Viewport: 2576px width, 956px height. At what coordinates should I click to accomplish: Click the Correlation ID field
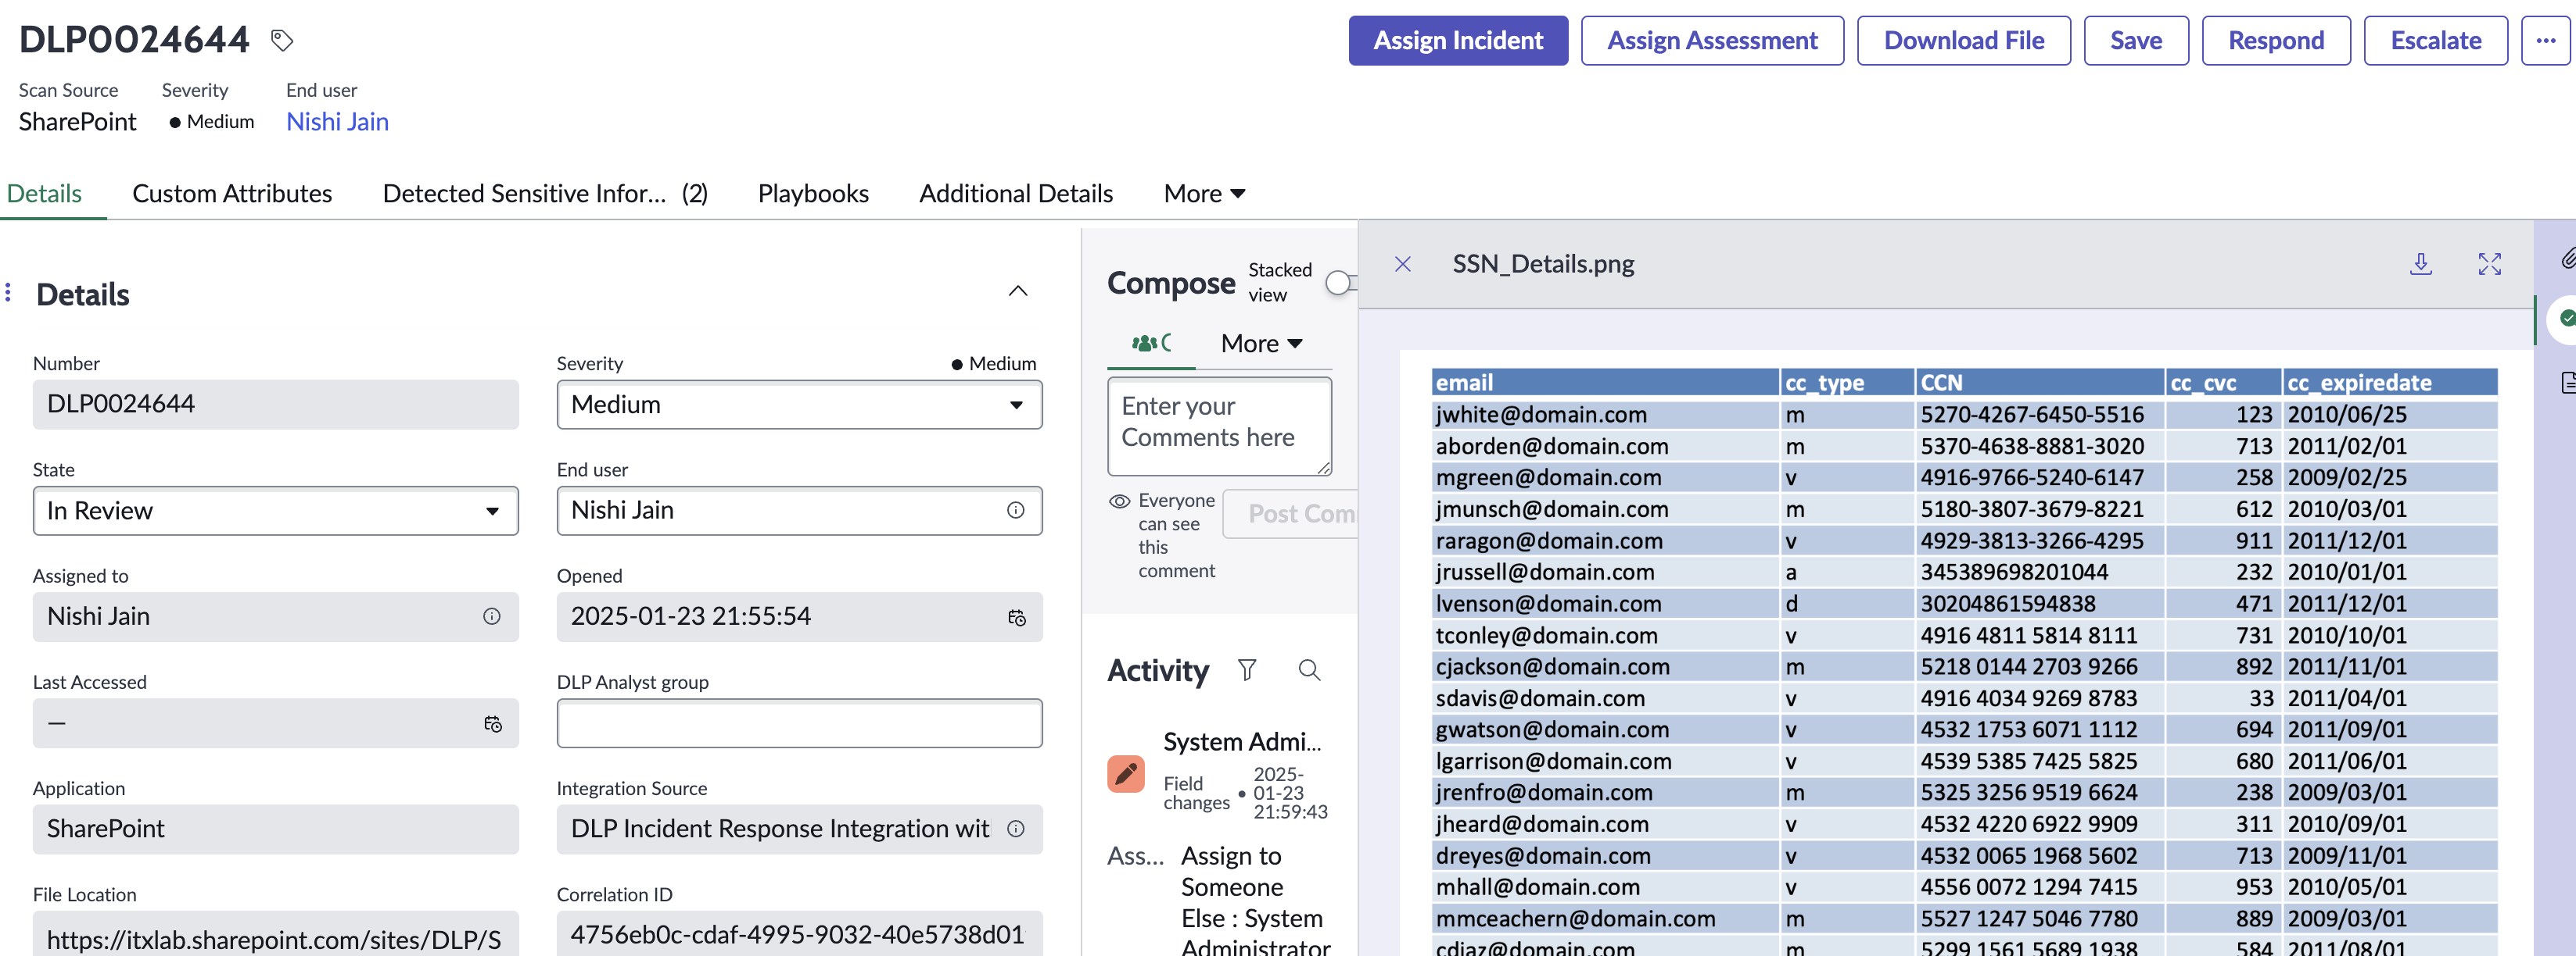point(799,935)
